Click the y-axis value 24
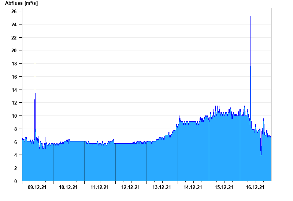Image resolution: width=293 pixels, height=201 pixels. coord(14,24)
